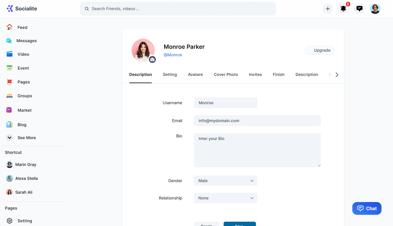Click the camera icon on profile photo
The width and height of the screenshot is (393, 226).
click(x=152, y=59)
